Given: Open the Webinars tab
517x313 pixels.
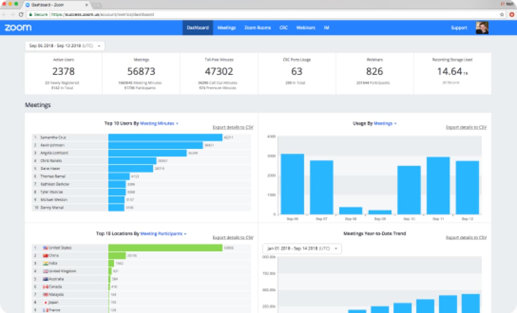Looking at the screenshot, I should 306,27.
